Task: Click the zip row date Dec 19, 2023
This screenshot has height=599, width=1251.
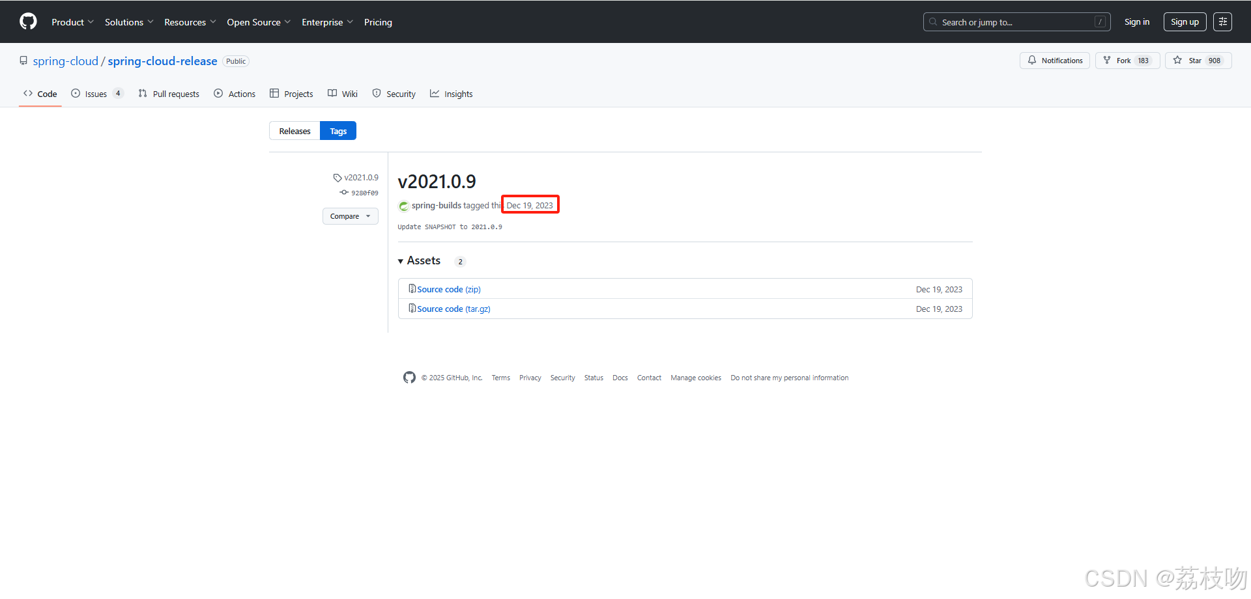Action: coord(939,290)
